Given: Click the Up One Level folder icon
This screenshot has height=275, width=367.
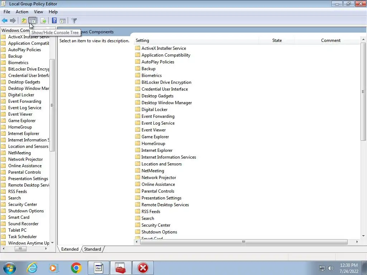Looking at the screenshot, I should [24, 20].
